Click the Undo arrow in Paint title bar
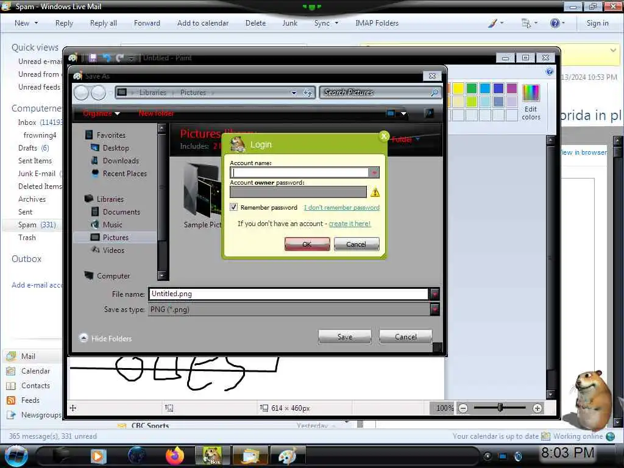624x468 pixels. 107,58
